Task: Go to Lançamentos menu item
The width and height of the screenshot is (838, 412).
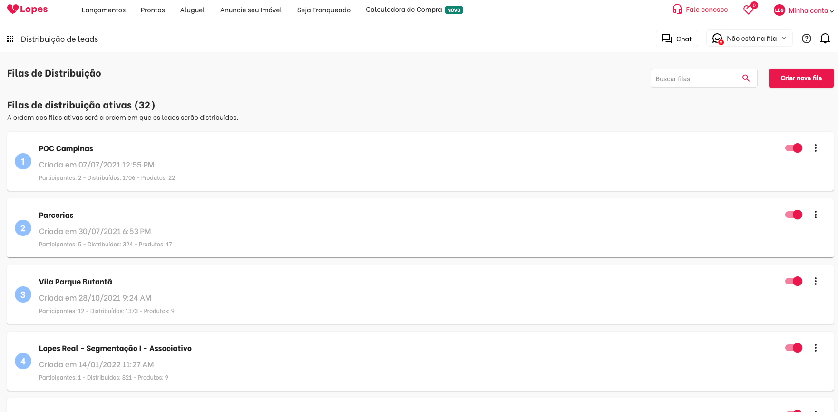Action: point(104,10)
